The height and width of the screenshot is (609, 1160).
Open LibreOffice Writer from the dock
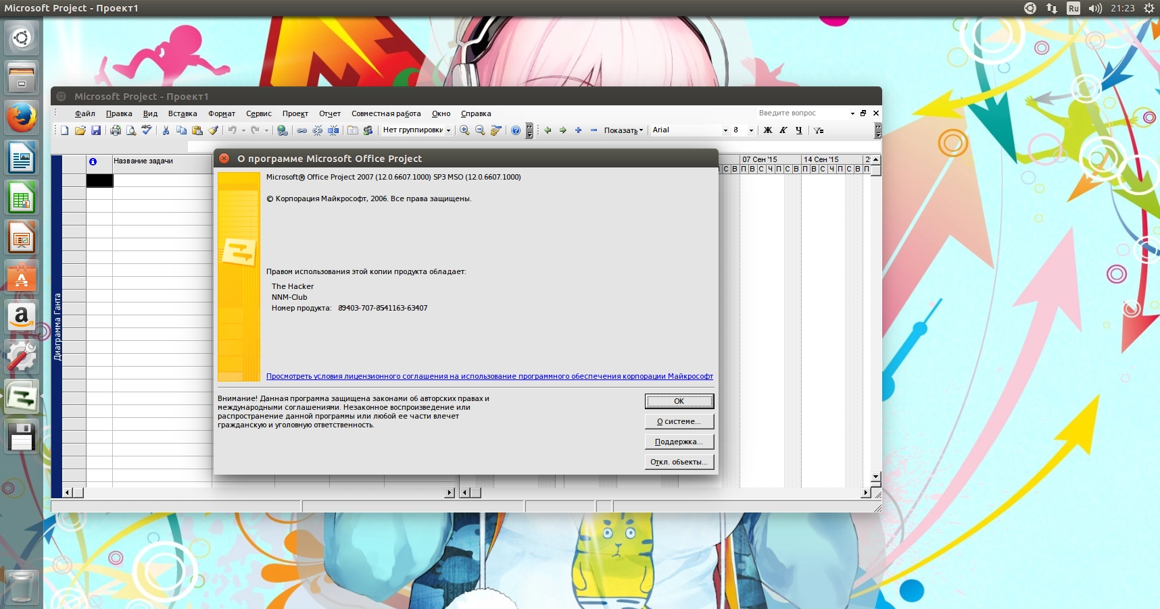[22, 159]
